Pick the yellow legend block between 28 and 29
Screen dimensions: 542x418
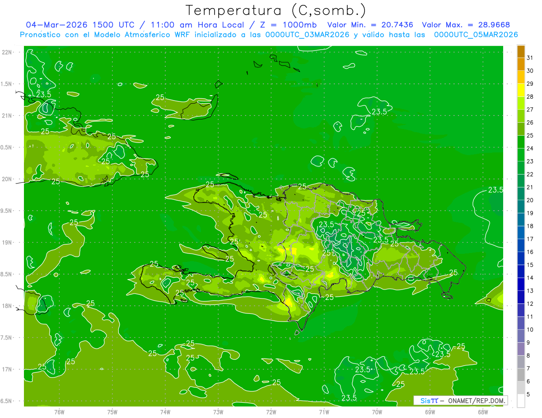click(521, 90)
